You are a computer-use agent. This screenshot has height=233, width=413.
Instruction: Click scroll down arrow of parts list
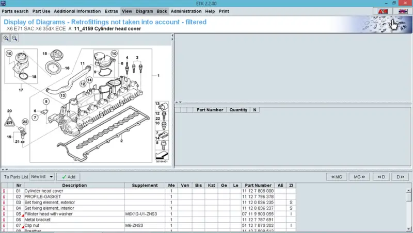[x=408, y=229]
